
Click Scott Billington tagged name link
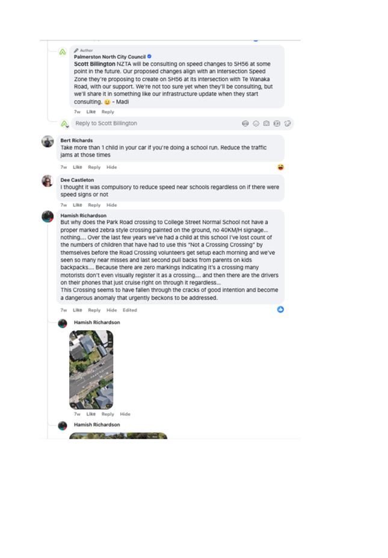94,64
